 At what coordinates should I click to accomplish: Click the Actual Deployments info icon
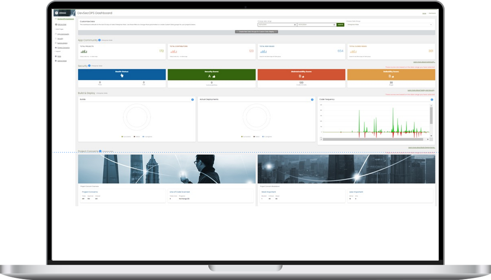[312, 100]
